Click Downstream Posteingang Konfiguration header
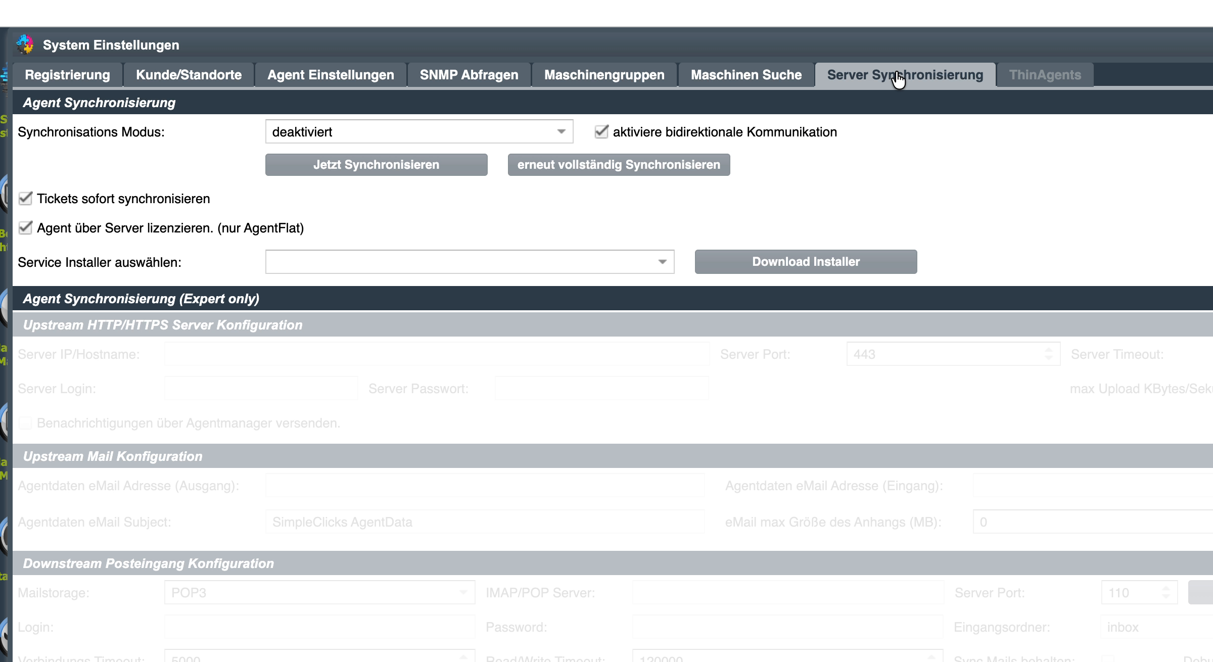The width and height of the screenshot is (1213, 662). click(x=613, y=563)
